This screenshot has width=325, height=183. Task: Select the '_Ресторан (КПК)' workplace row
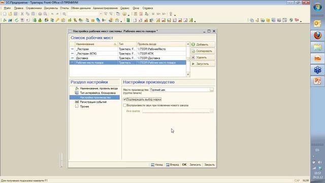127,53
